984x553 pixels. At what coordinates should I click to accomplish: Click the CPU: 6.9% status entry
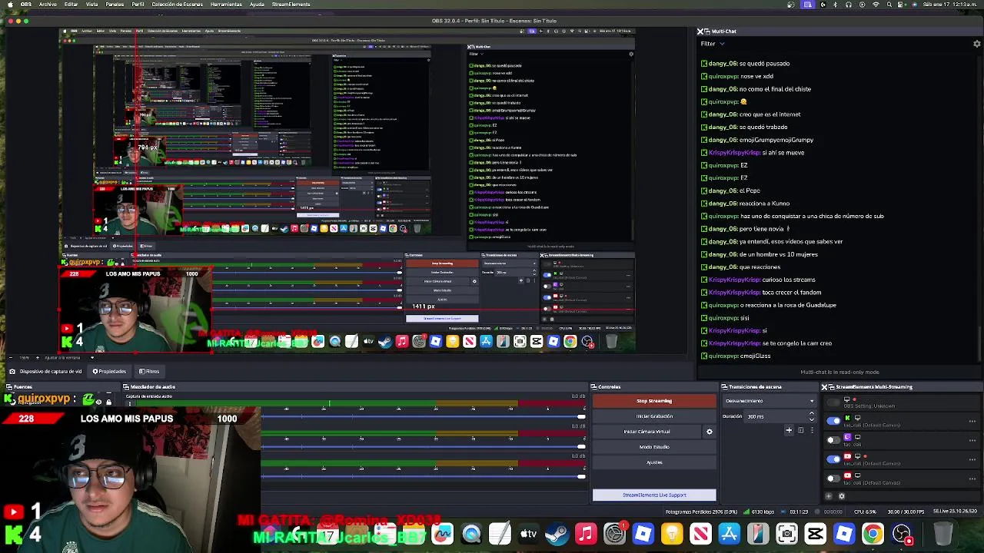pyautogui.click(x=865, y=512)
